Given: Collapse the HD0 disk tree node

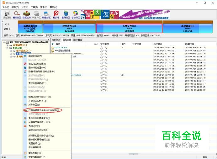Looking at the screenshot, I should [4, 42].
